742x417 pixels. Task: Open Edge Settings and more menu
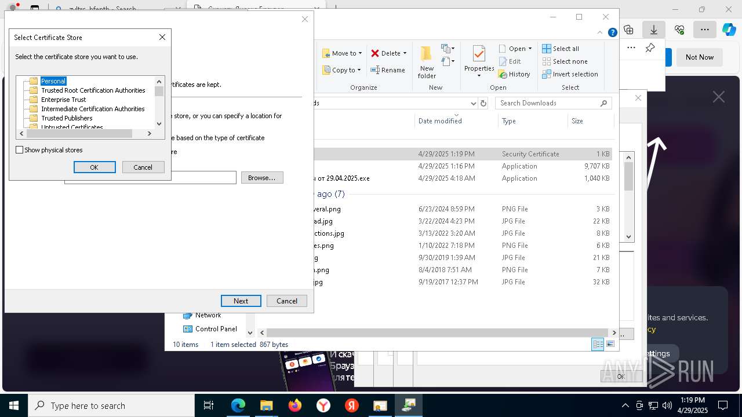click(x=704, y=30)
